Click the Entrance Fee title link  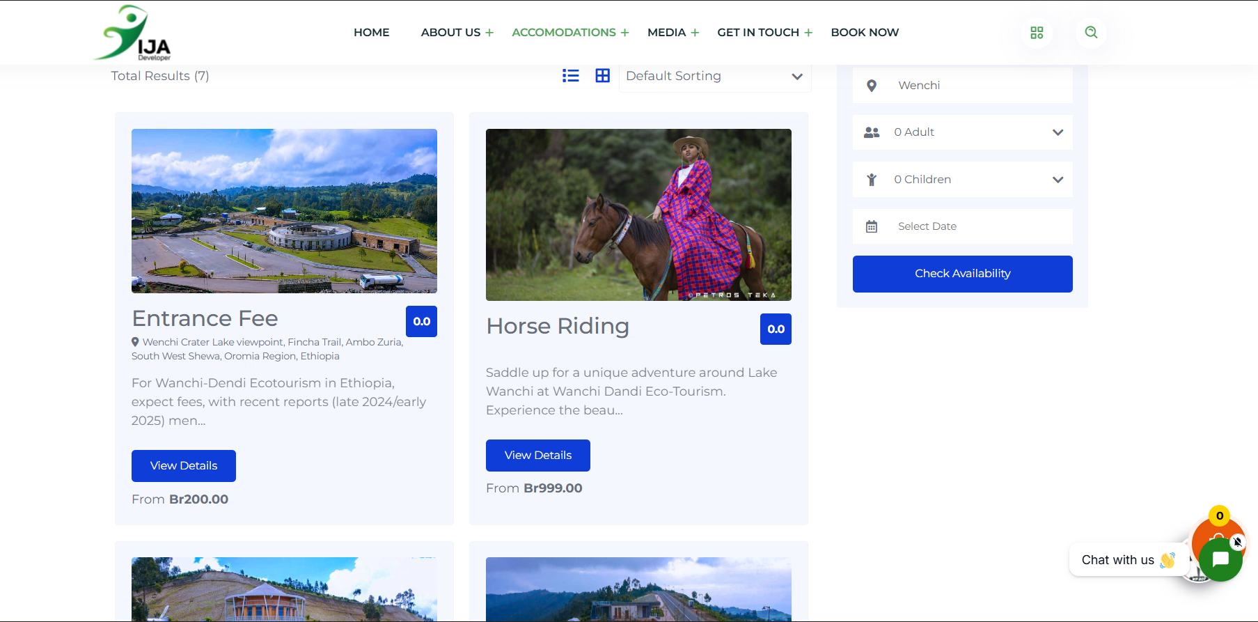205,318
